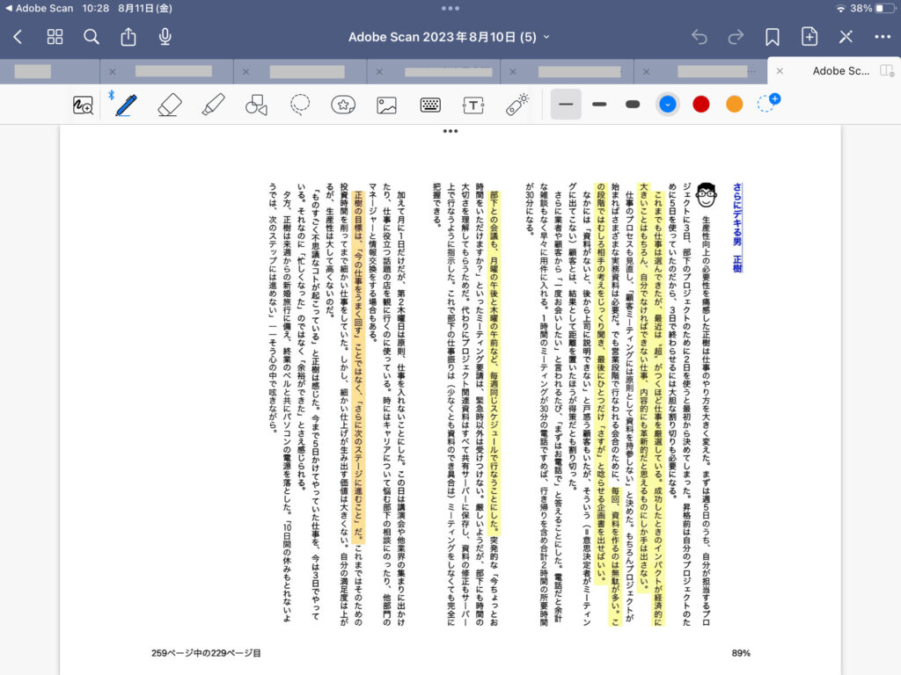Insert an image with the photo tool
Image resolution: width=901 pixels, height=675 pixels.
(x=387, y=105)
